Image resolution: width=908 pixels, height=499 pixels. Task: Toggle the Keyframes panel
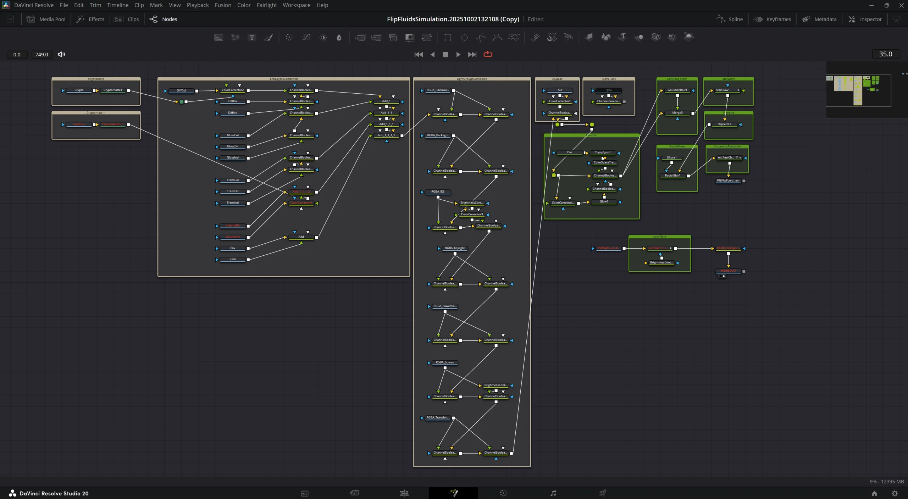click(773, 19)
